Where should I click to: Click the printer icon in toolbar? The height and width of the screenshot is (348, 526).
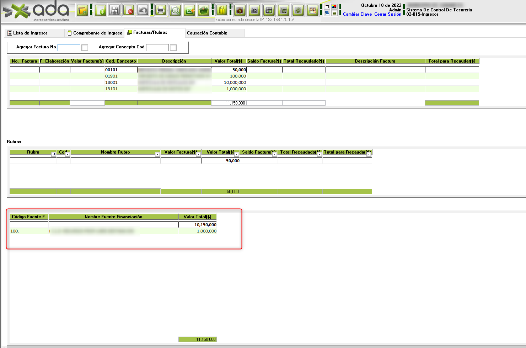click(161, 10)
